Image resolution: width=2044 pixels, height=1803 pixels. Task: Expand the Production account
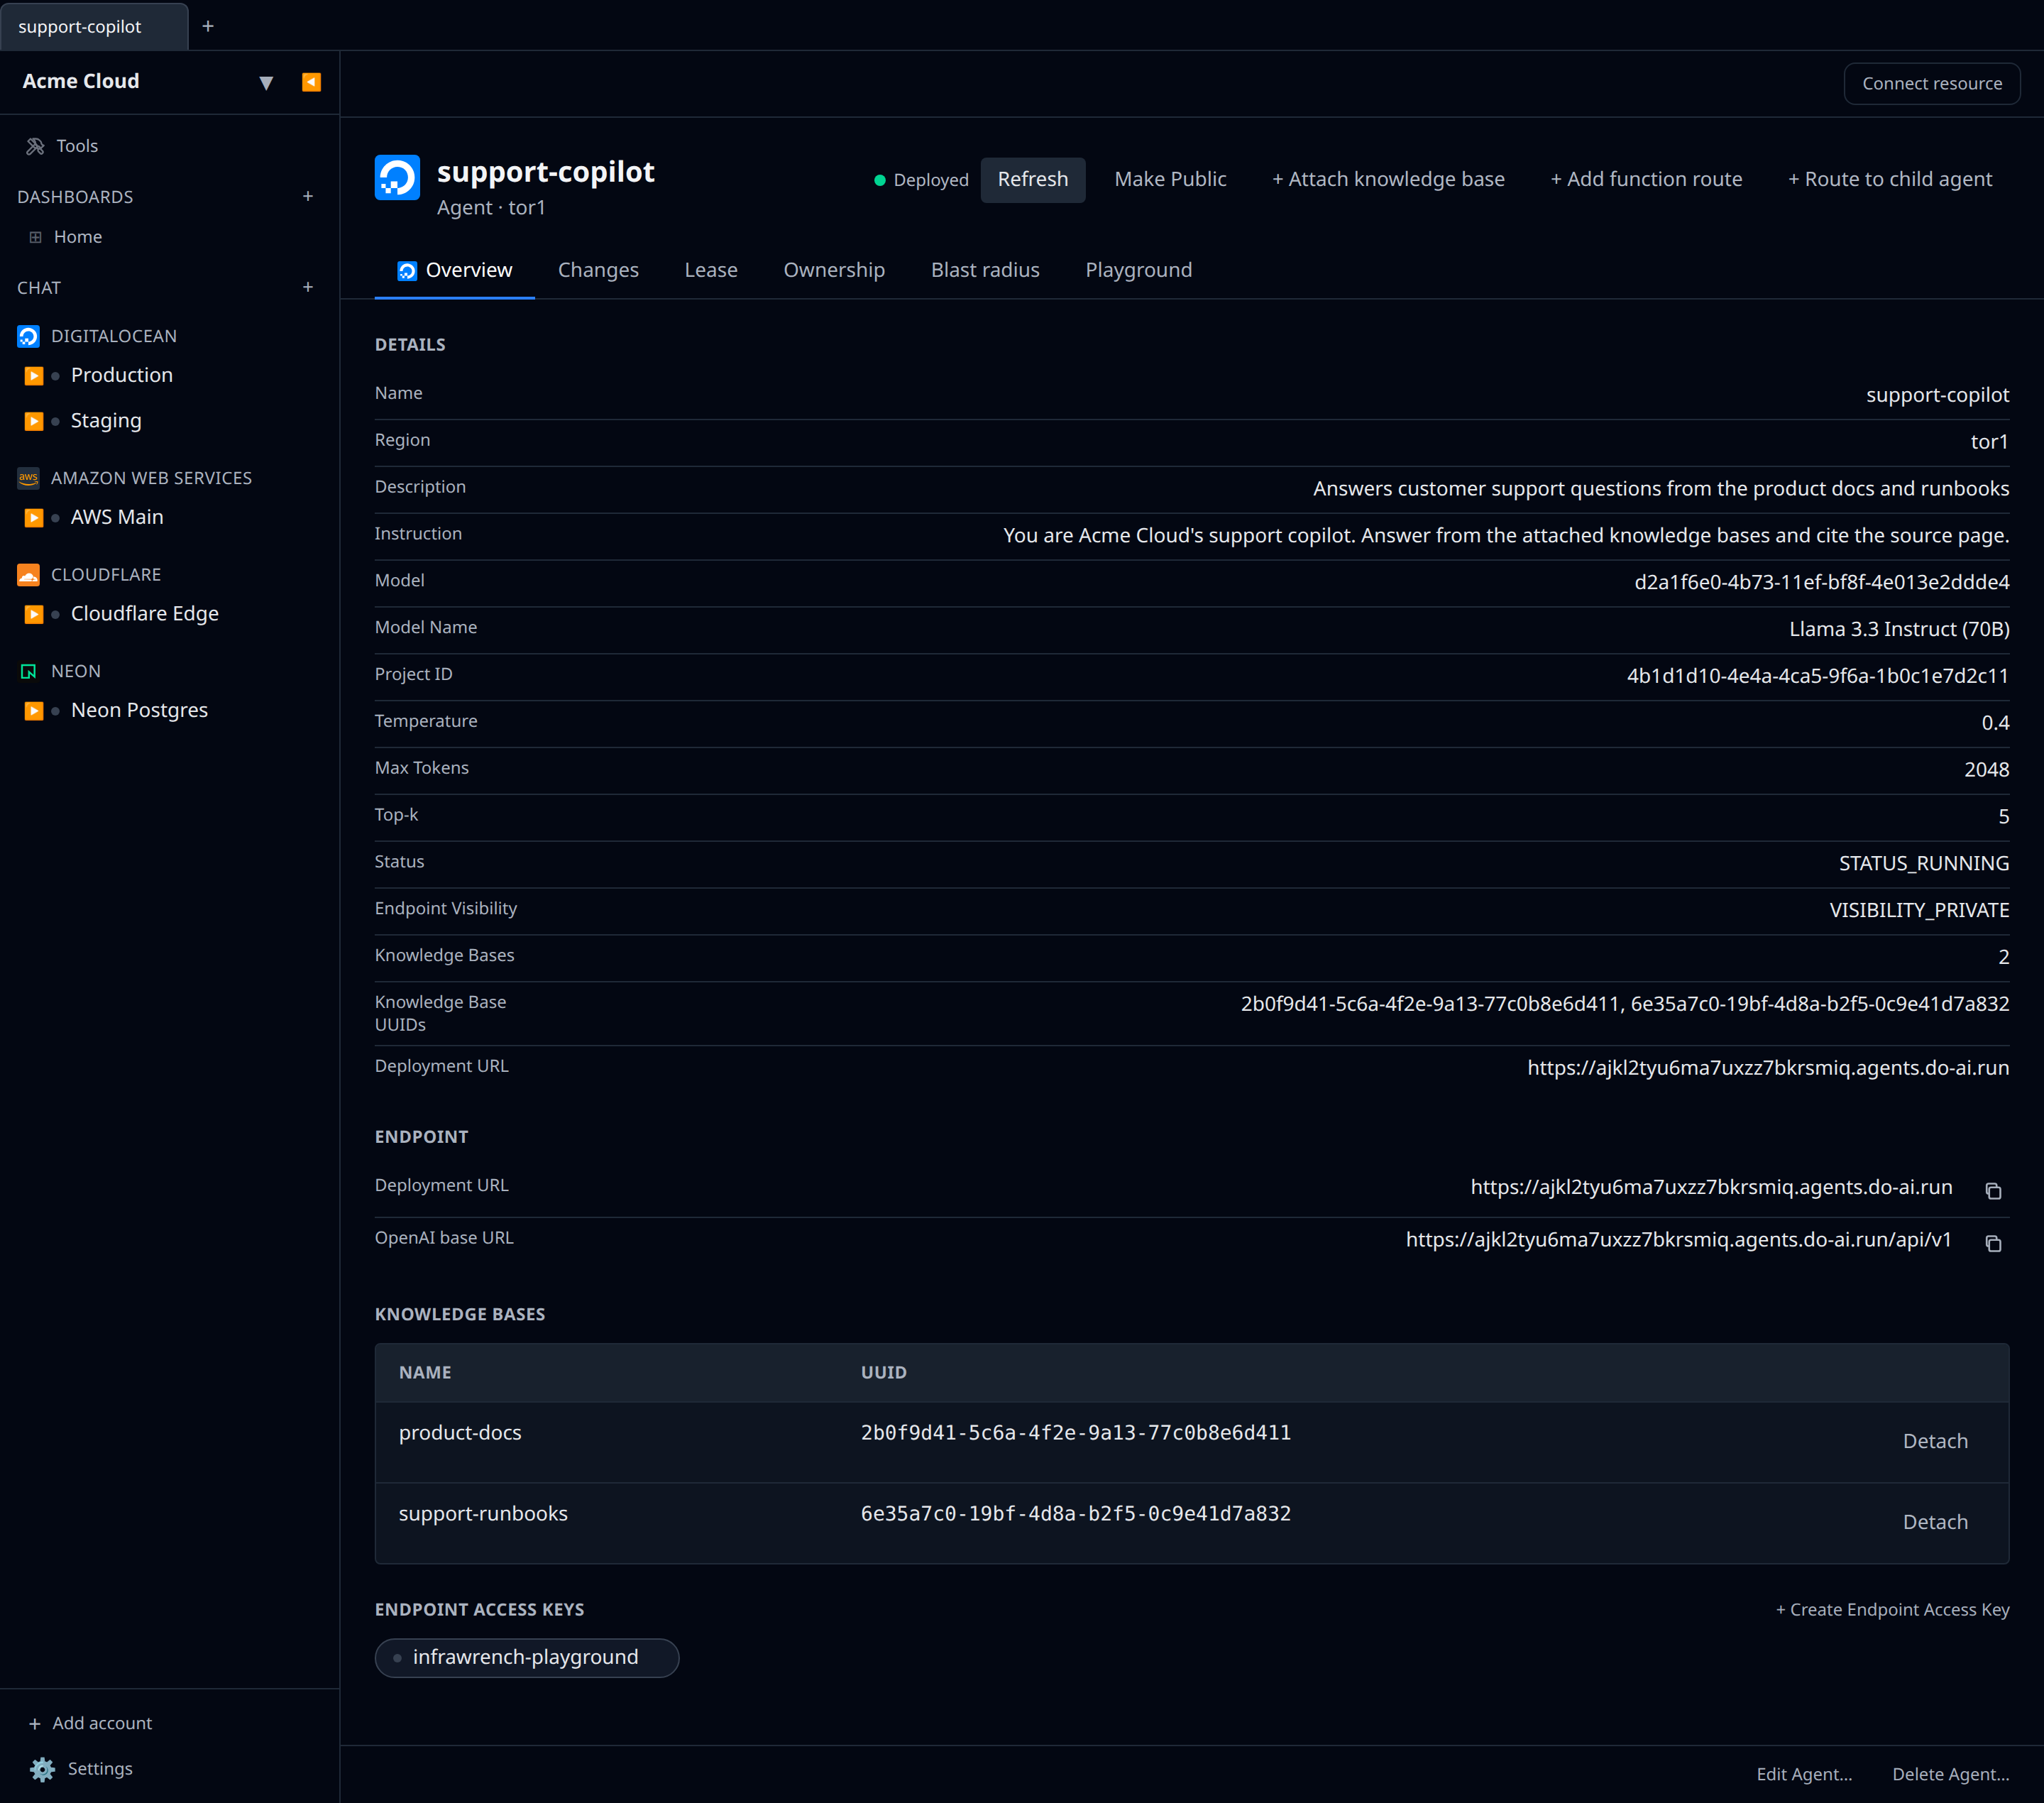click(x=34, y=376)
